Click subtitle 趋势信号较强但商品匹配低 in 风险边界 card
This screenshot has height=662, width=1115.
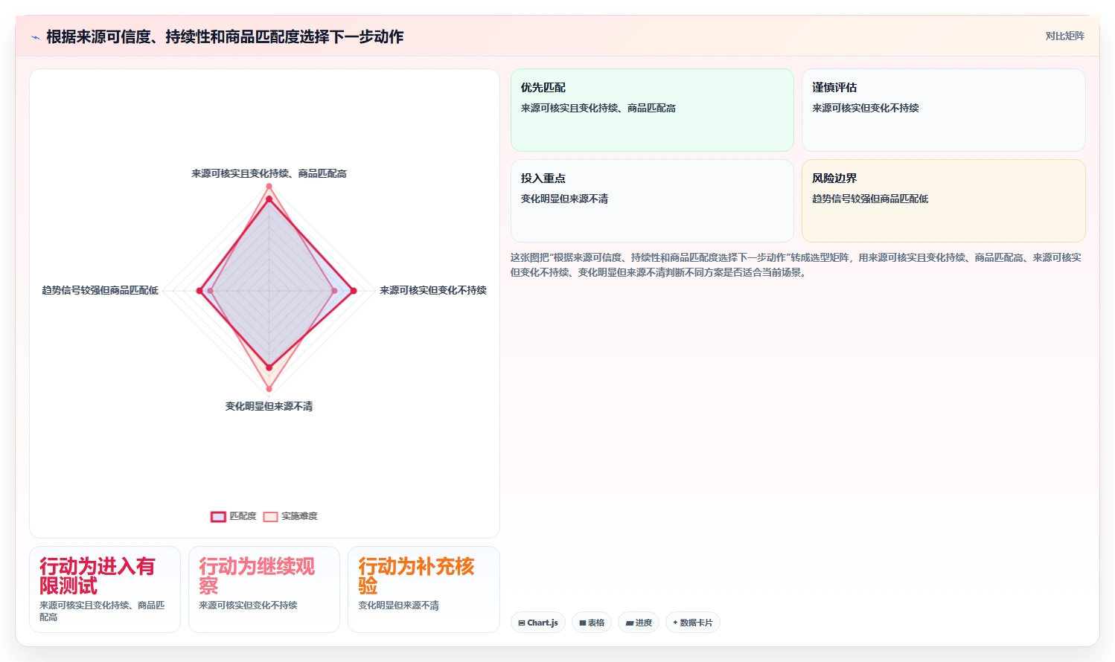pyautogui.click(x=870, y=199)
